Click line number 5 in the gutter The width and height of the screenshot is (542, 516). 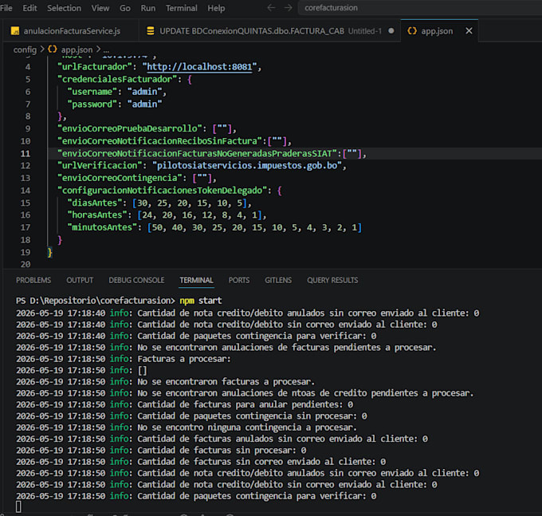click(x=28, y=79)
